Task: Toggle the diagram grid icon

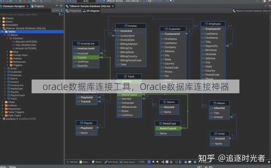Action: pyautogui.click(x=167, y=162)
